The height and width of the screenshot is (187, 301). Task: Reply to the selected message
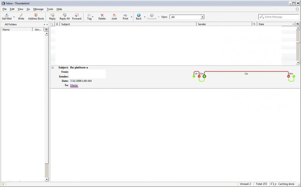click(52, 15)
